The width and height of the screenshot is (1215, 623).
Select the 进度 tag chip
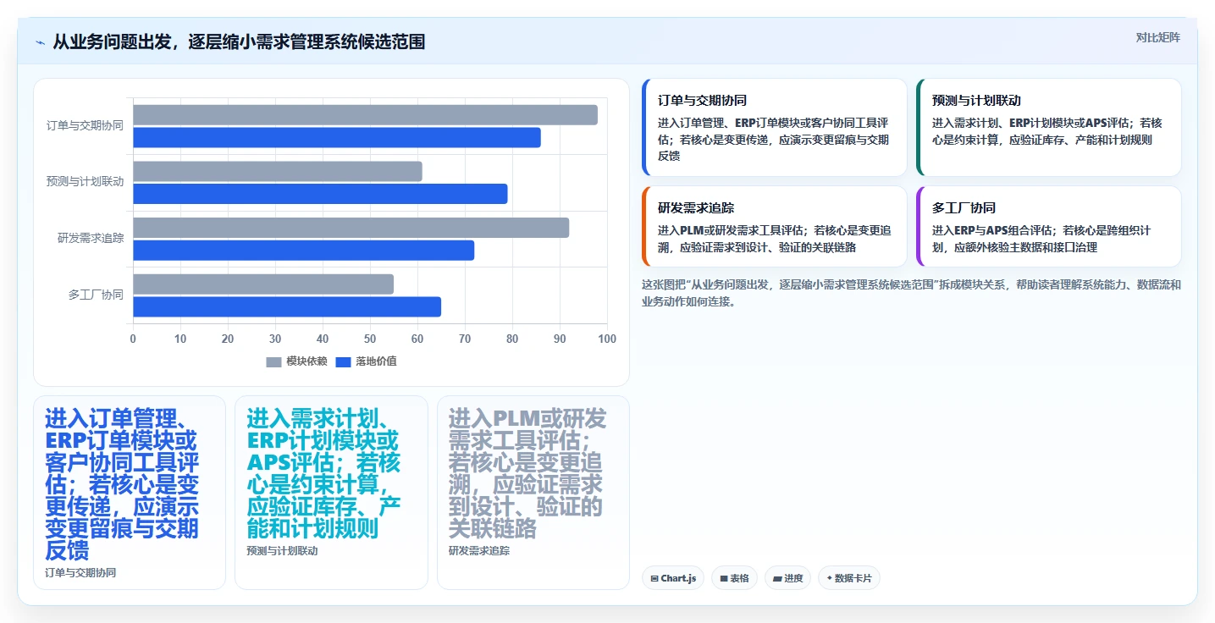pos(787,578)
